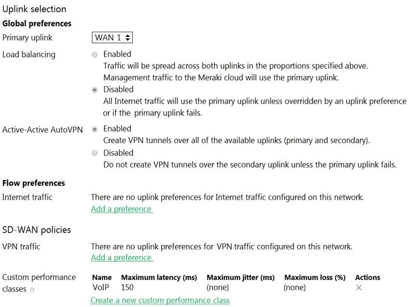Create a new custom performance class
Viewport: 411px width, 307px height.
coord(160,300)
